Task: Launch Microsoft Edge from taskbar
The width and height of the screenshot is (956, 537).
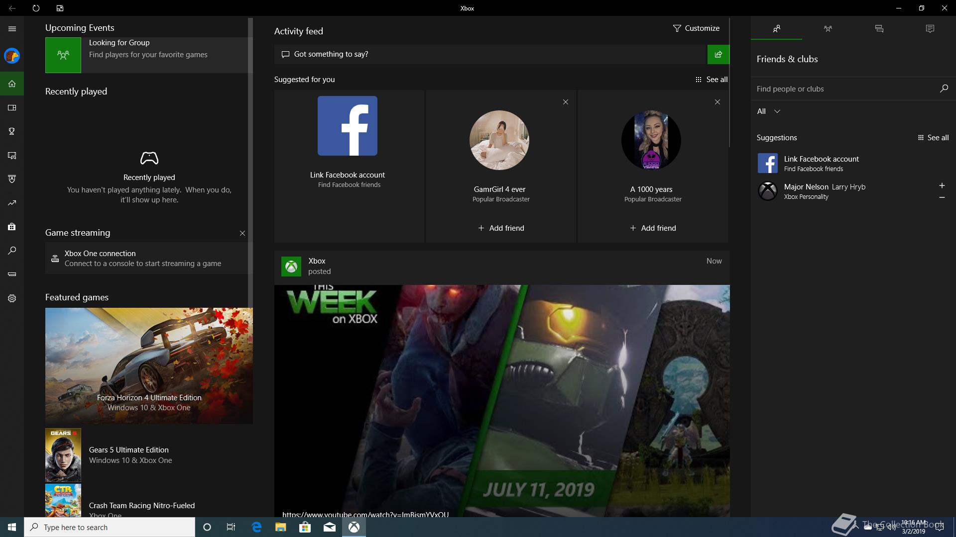Action: (256, 527)
